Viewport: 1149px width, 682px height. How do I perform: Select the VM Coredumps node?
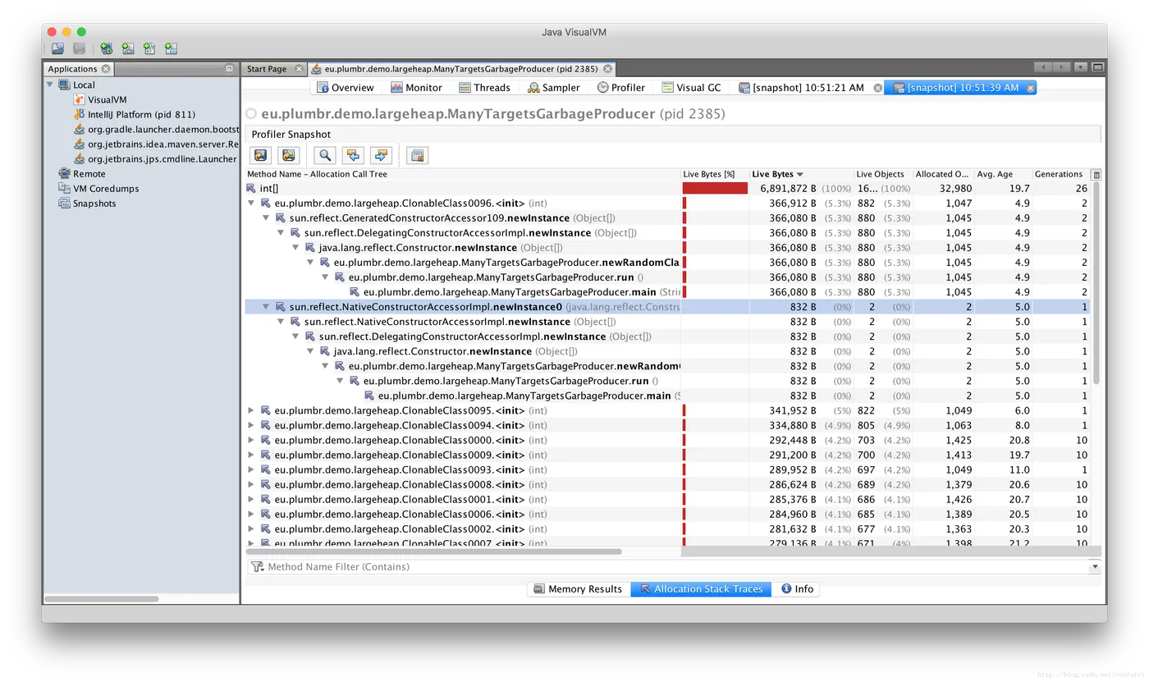point(98,188)
